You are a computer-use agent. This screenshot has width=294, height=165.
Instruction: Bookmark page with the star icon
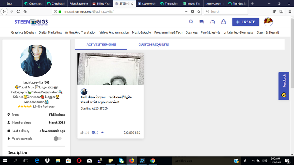[x=199, y=11]
